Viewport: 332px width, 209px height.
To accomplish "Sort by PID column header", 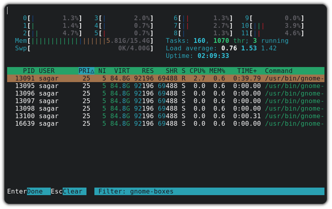I will 29,71.
